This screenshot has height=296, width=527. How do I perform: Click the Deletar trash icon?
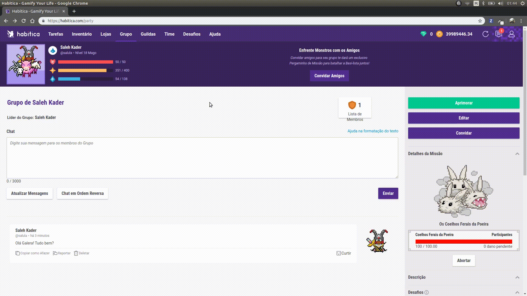76,253
